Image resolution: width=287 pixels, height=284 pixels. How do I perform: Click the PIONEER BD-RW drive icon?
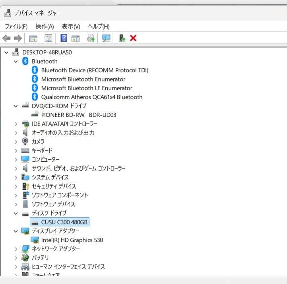[x=35, y=114]
